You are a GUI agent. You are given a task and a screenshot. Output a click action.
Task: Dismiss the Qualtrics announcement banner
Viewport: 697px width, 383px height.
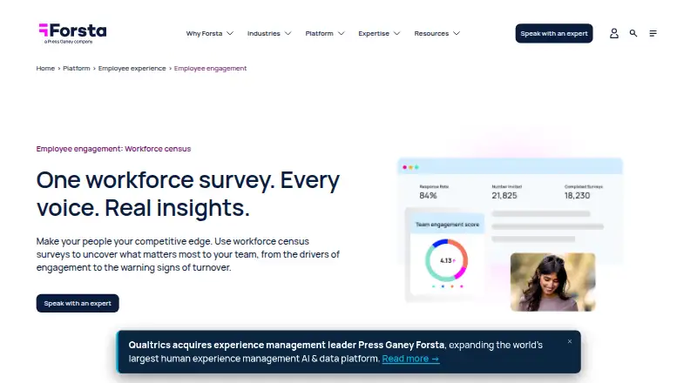click(x=570, y=341)
